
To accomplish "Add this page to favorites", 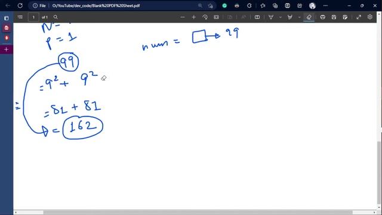I will tap(211, 5).
